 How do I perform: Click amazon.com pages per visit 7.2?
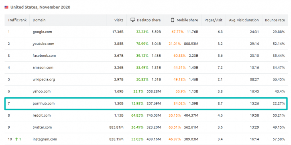click(x=220, y=67)
